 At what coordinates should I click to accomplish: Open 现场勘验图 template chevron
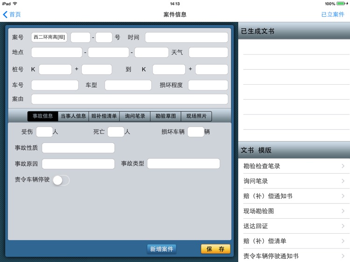coord(343,211)
